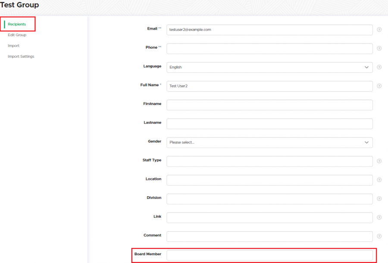Open the help tooltip for Language

click(x=379, y=67)
